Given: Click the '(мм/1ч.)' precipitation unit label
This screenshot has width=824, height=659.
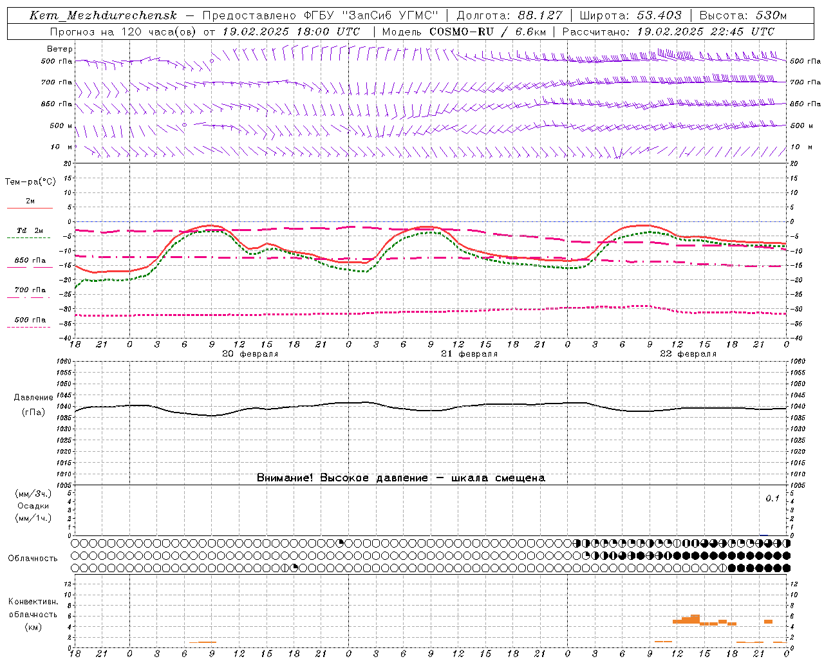Looking at the screenshot, I should click(x=33, y=518).
